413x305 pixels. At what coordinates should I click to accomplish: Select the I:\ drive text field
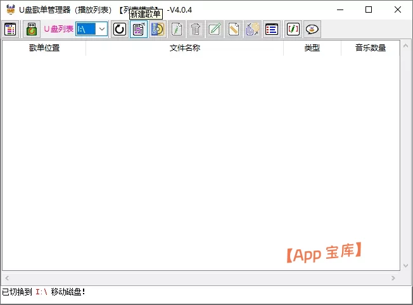point(86,29)
